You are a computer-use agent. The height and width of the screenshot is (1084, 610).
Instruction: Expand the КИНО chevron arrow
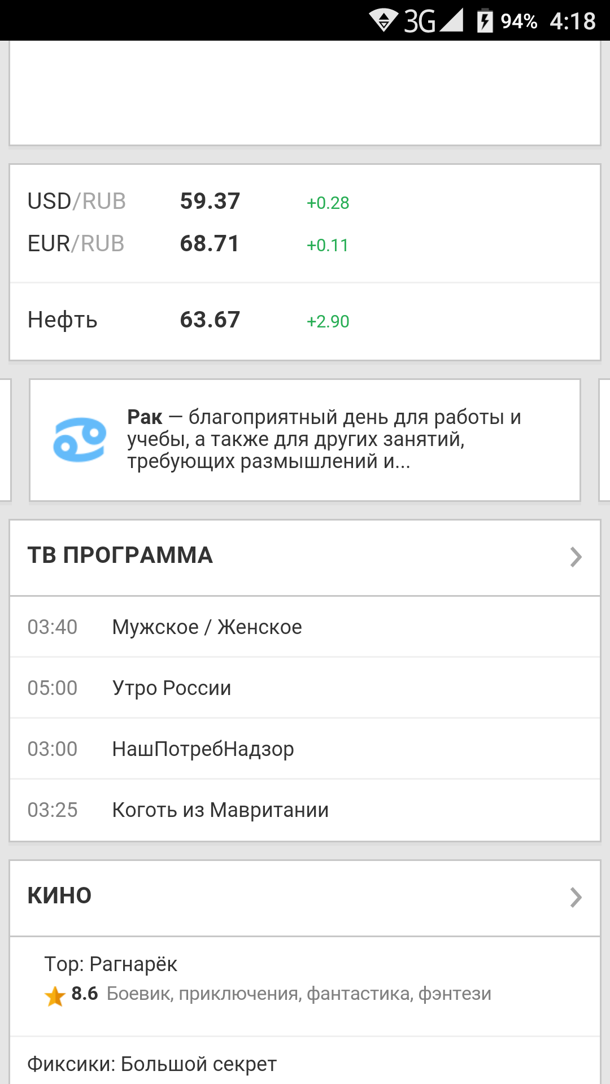576,897
